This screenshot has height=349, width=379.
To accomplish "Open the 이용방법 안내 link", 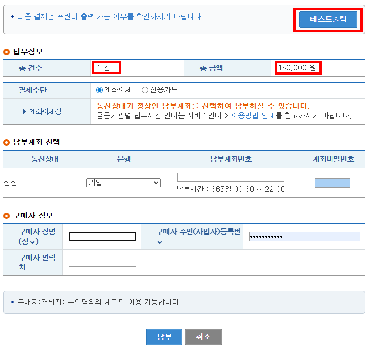I will (x=253, y=116).
